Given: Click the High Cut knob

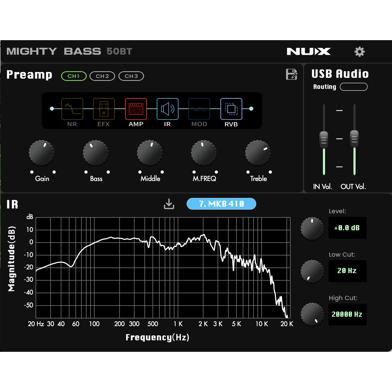Looking at the screenshot, I should 312,314.
